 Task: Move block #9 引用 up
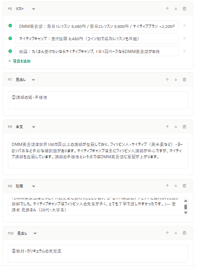pyautogui.click(x=167, y=186)
